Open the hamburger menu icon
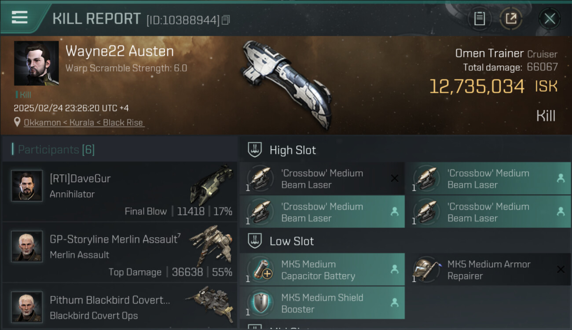Image resolution: width=572 pixels, height=330 pixels. 19,17
